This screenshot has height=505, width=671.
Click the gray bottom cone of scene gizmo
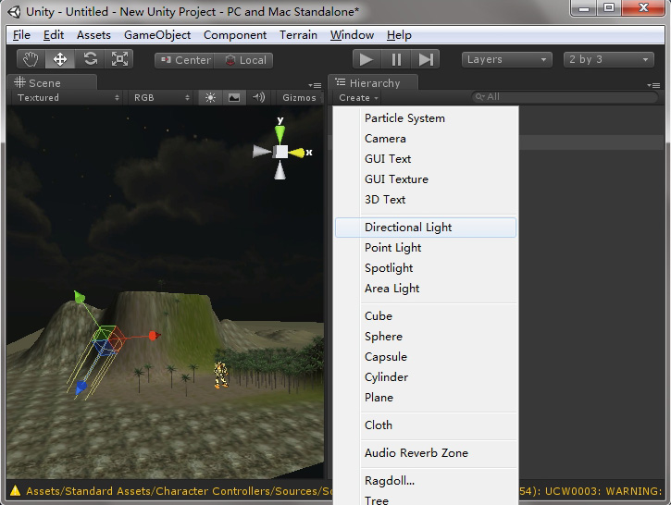click(x=280, y=170)
